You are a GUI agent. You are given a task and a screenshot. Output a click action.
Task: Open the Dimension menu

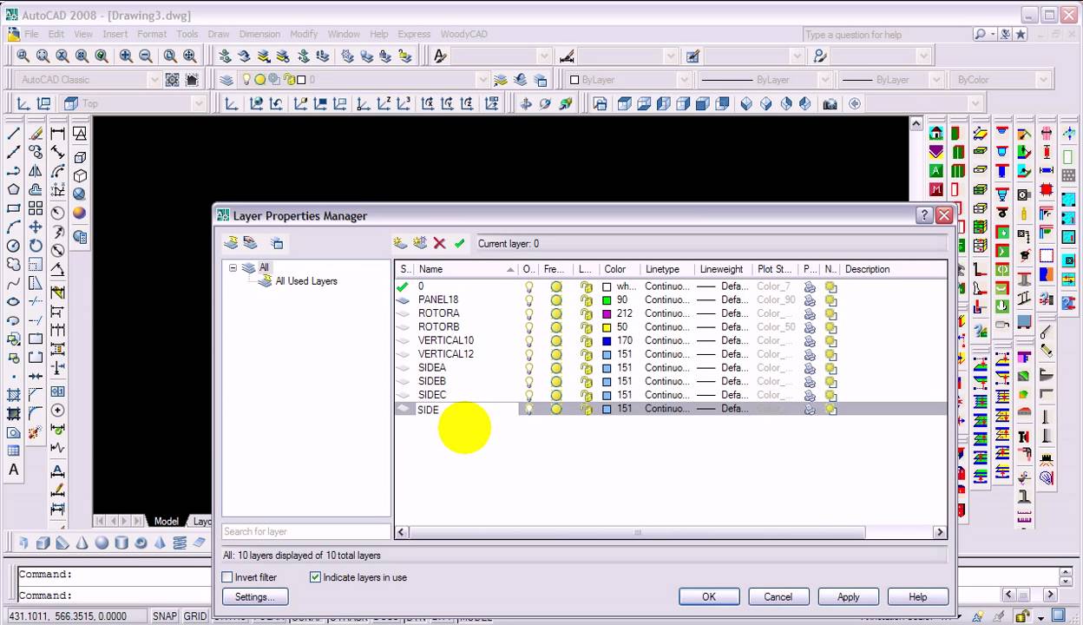click(259, 34)
